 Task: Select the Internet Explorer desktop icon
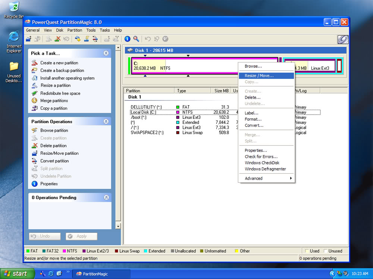[x=14, y=42]
